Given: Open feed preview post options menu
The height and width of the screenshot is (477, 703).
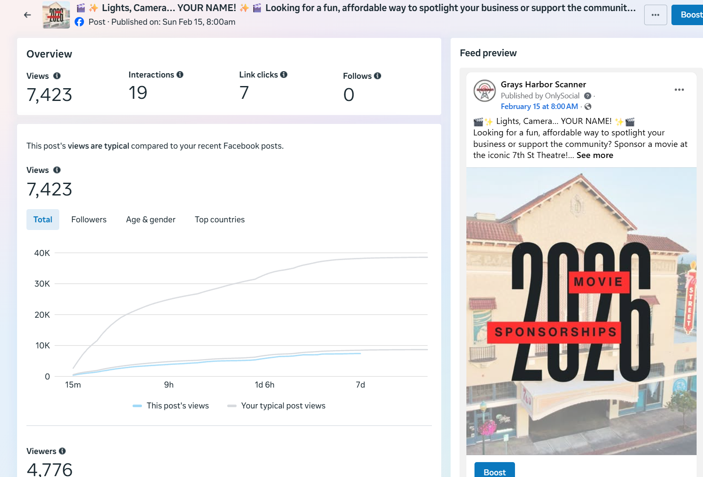Looking at the screenshot, I should tap(679, 89).
